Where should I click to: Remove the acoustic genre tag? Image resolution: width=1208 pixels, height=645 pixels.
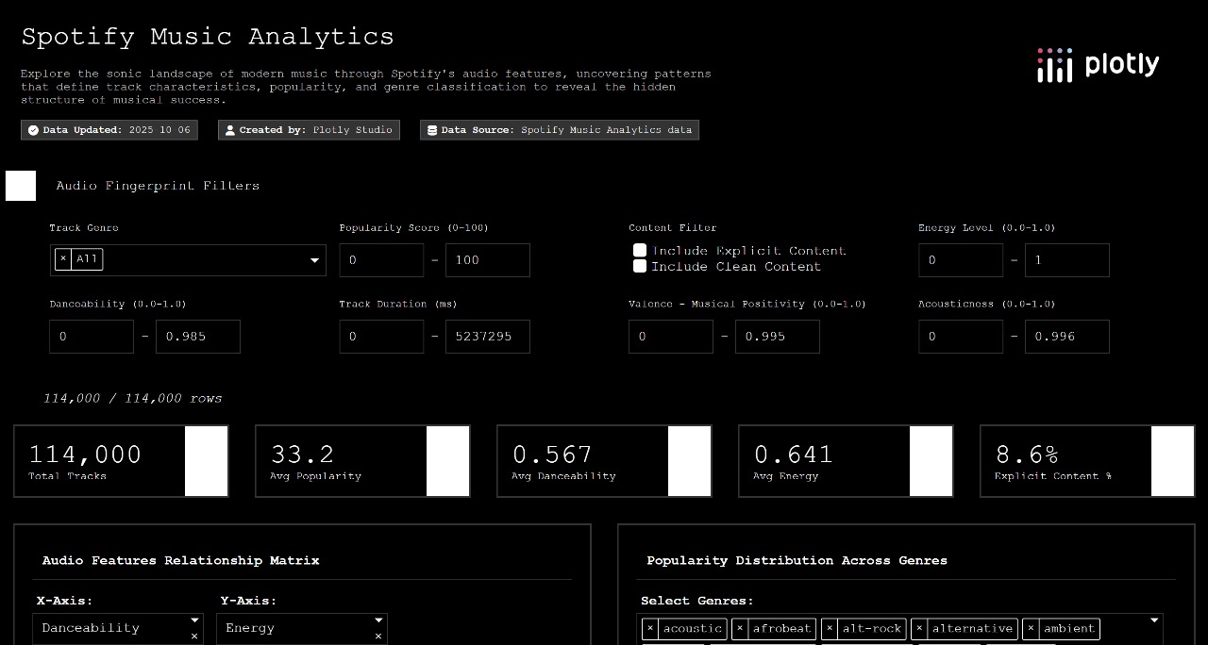(650, 628)
